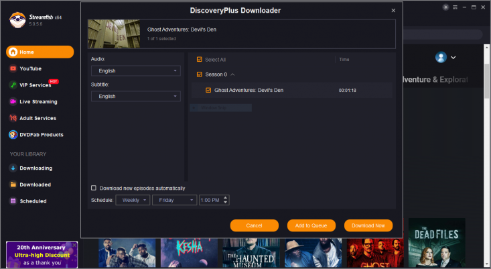The image size is (491, 269).
Task: Click the theme sun icon in title bar
Action: [x=445, y=7]
